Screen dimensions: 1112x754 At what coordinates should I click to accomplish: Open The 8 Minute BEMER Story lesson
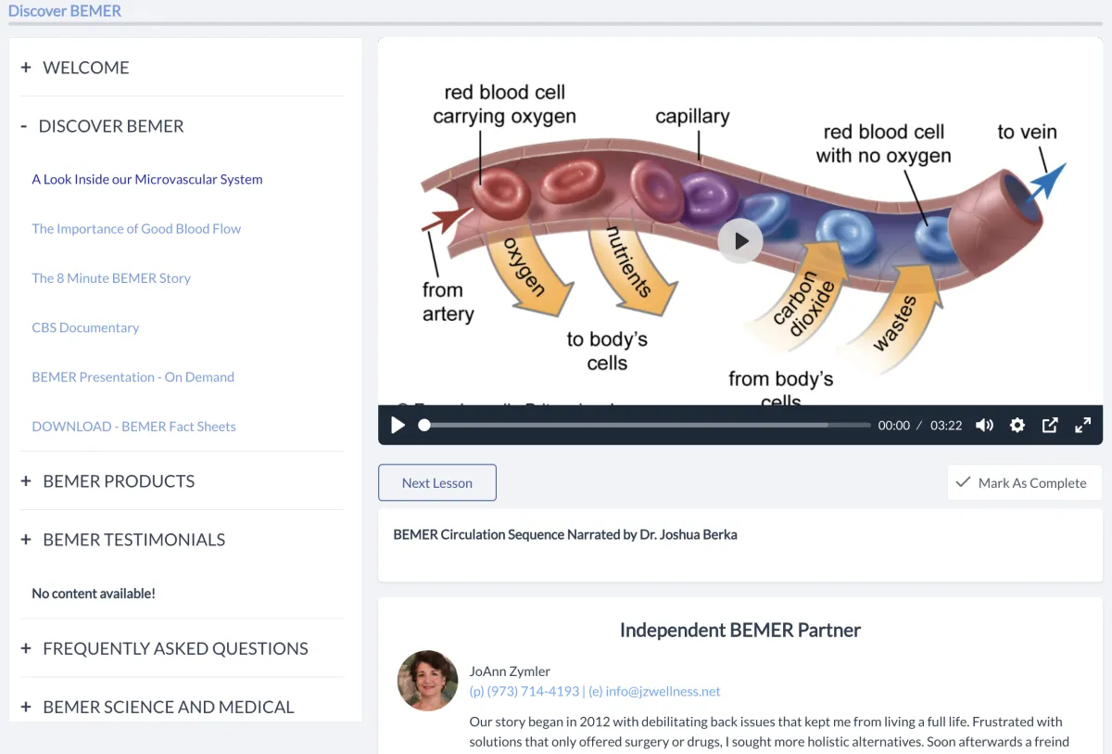tap(111, 278)
